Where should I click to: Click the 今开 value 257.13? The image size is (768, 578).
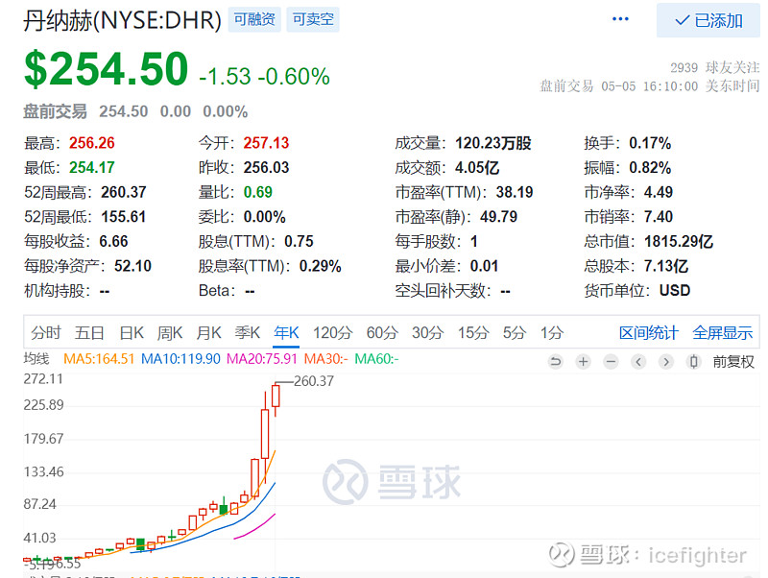267,143
